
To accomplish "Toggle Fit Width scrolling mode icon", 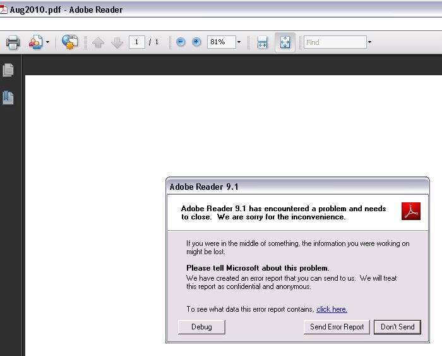I will pyautogui.click(x=262, y=42).
